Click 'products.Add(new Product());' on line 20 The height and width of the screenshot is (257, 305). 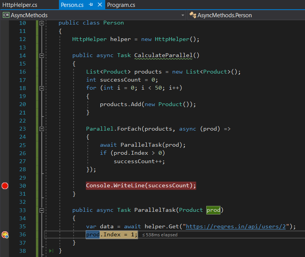click(x=148, y=104)
